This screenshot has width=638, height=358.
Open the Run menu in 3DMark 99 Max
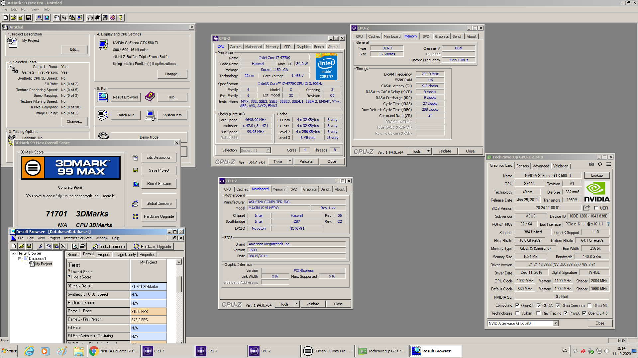[24, 9]
